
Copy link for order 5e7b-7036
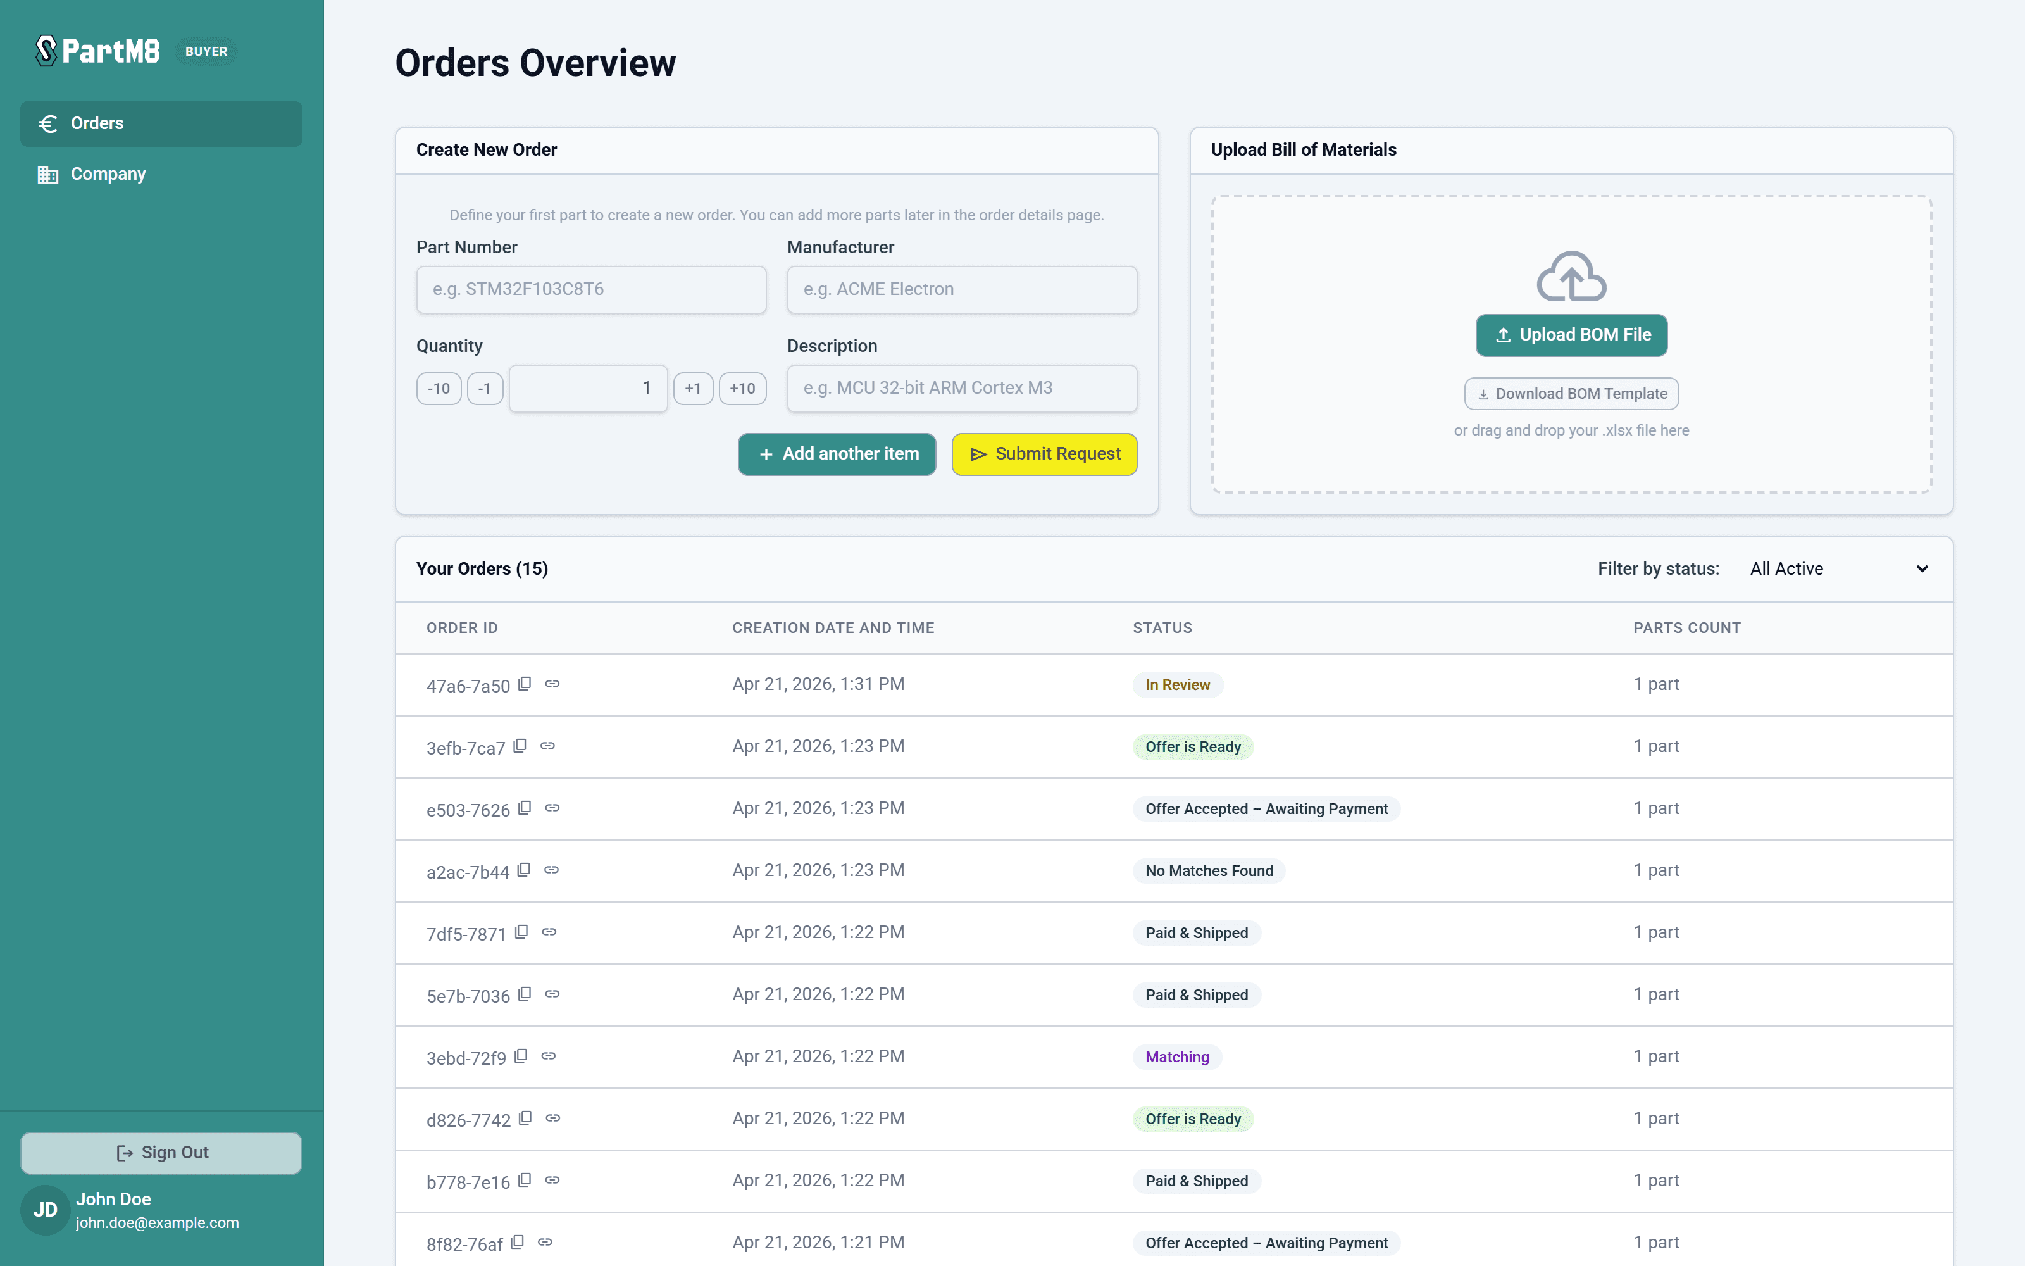(x=552, y=994)
